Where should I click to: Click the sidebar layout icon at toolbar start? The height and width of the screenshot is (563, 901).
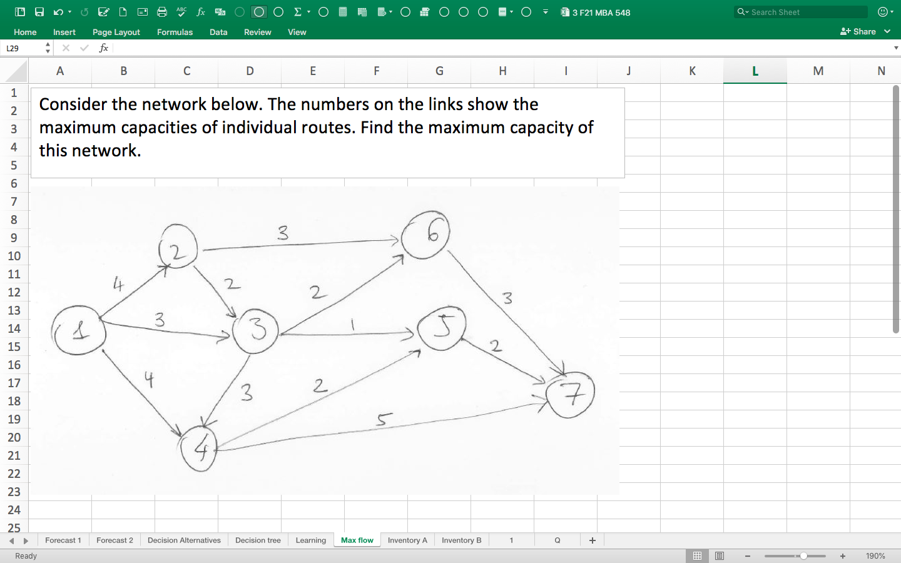coord(20,12)
